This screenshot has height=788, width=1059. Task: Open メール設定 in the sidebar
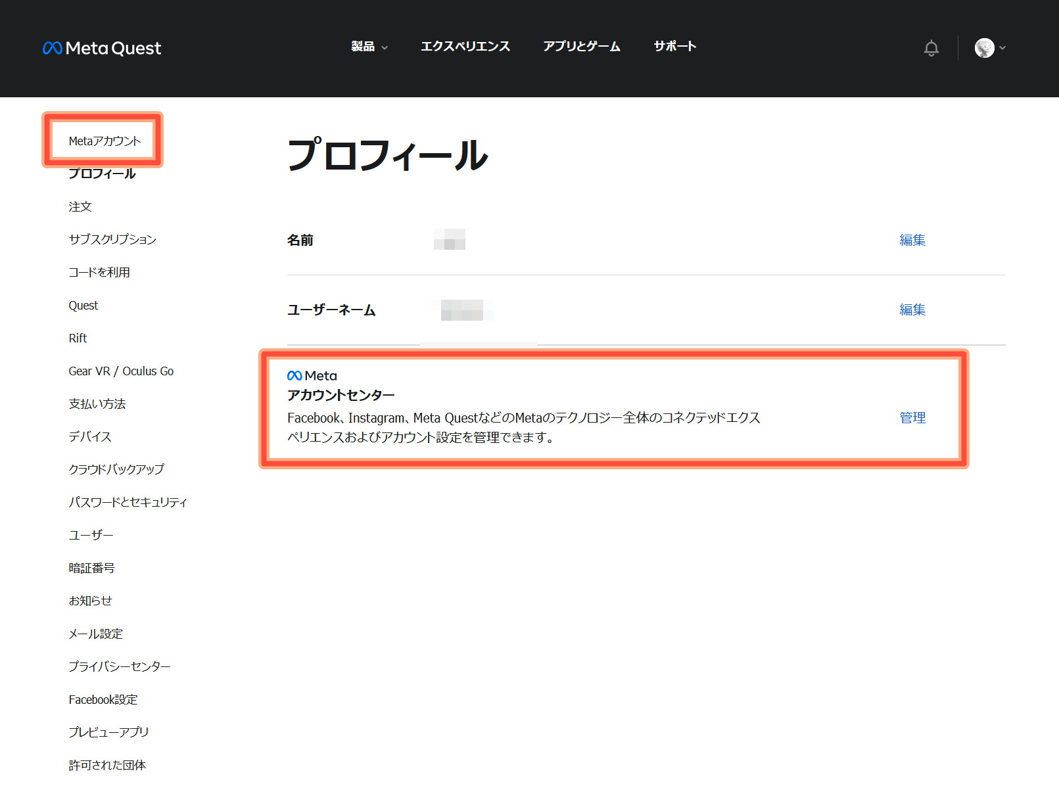96,634
